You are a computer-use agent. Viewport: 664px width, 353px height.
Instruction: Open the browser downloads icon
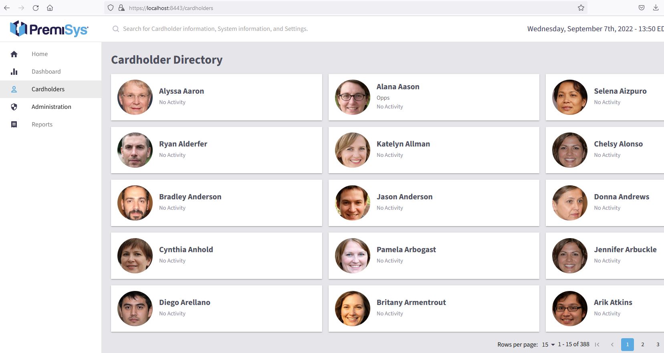coord(656,8)
